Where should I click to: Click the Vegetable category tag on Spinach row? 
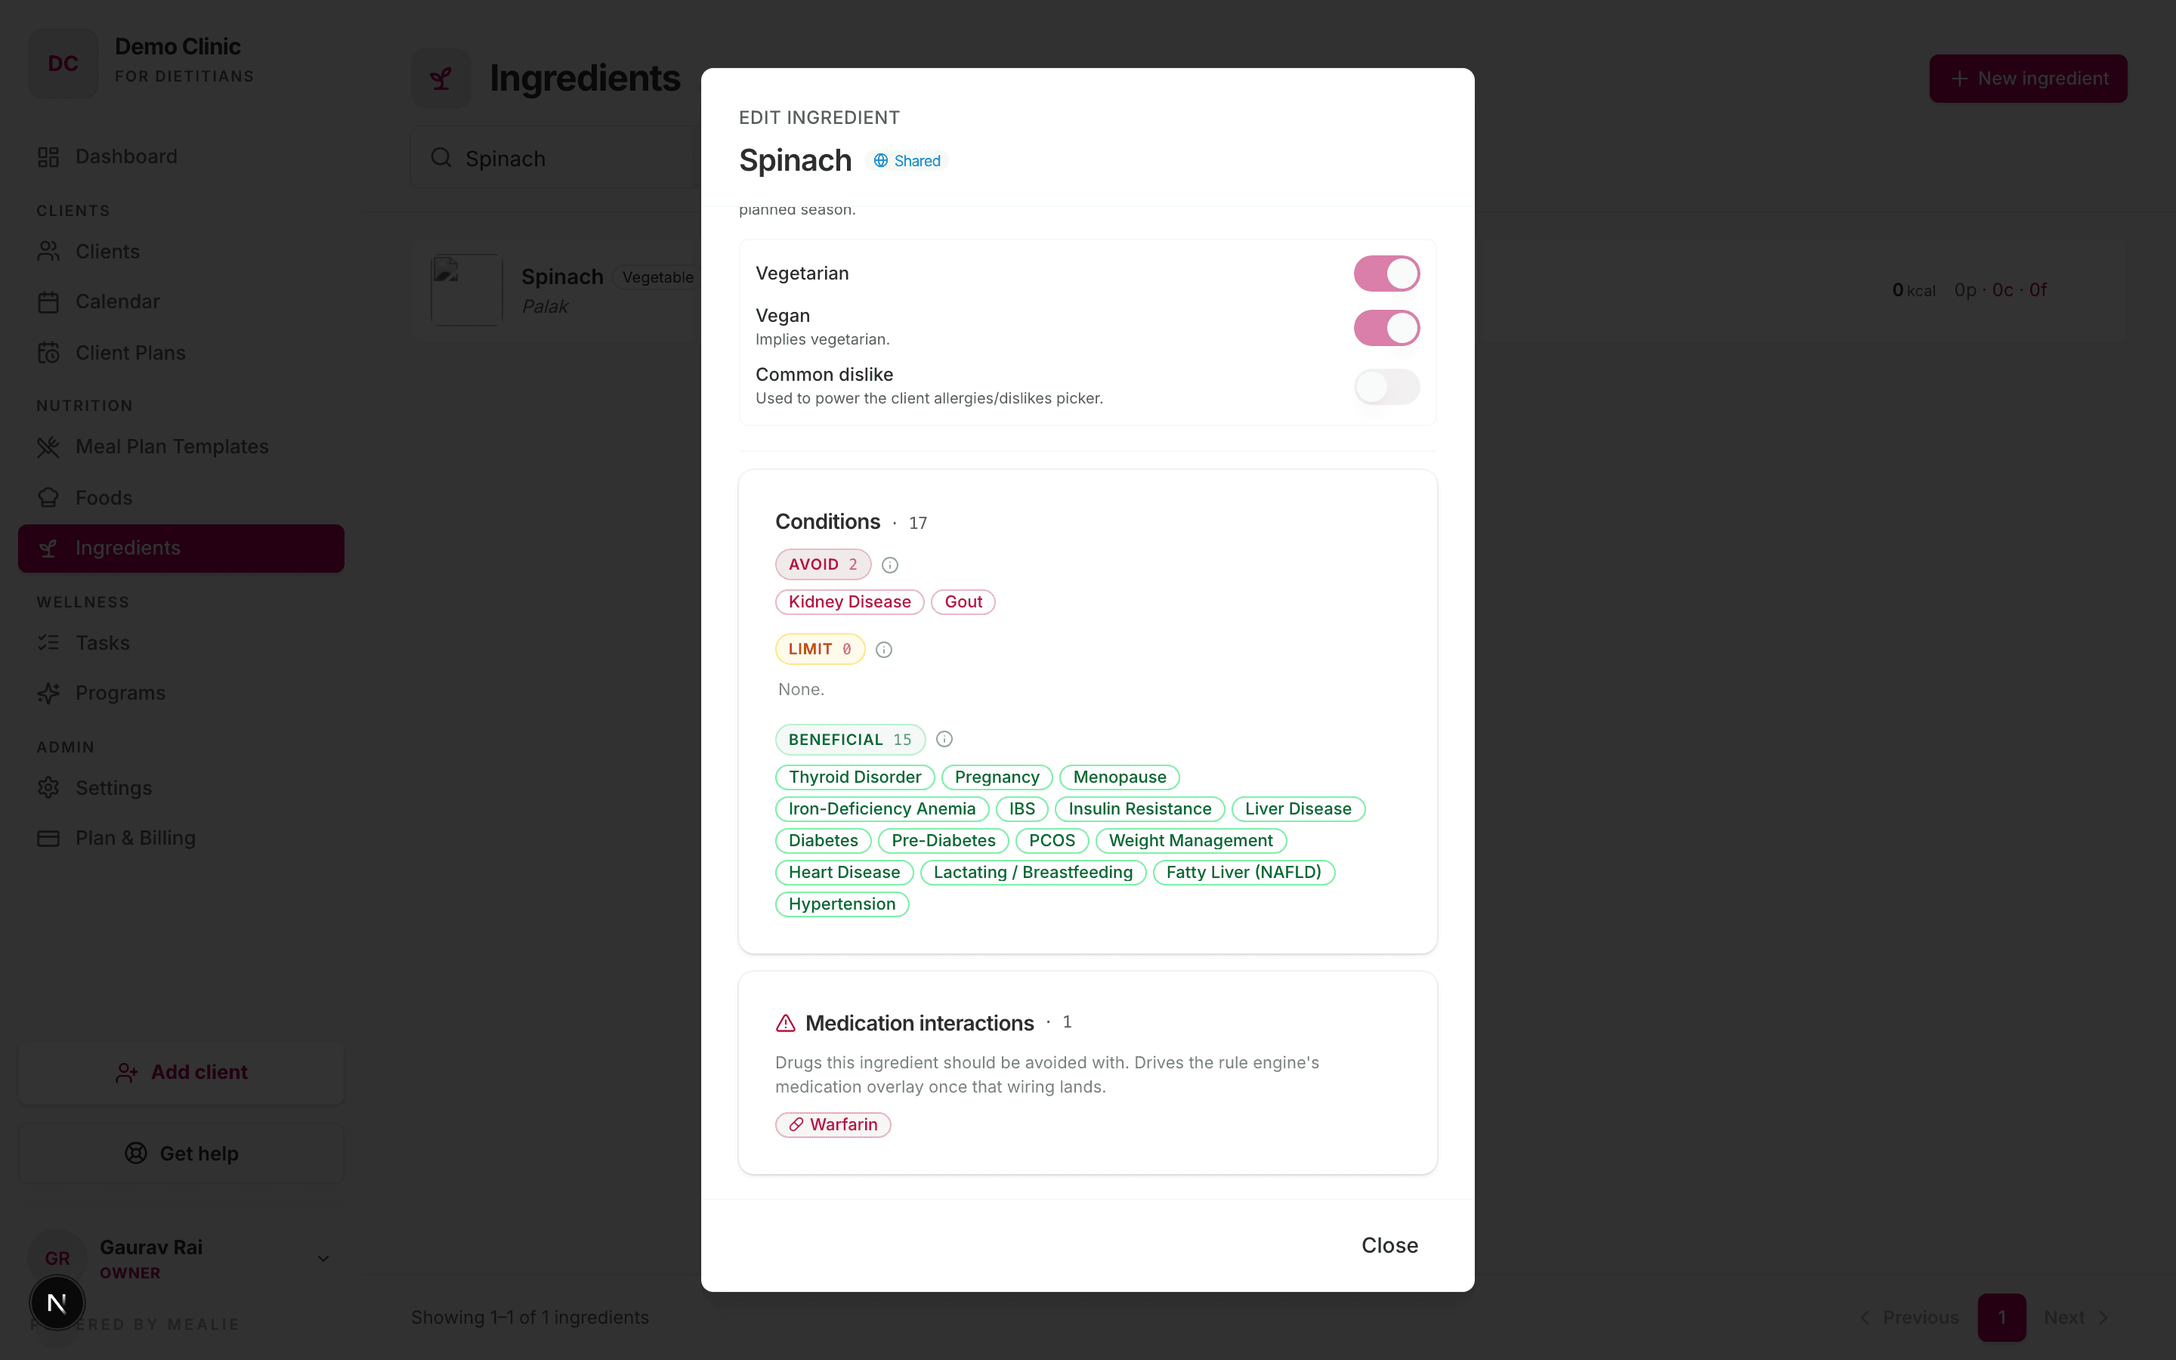657,277
